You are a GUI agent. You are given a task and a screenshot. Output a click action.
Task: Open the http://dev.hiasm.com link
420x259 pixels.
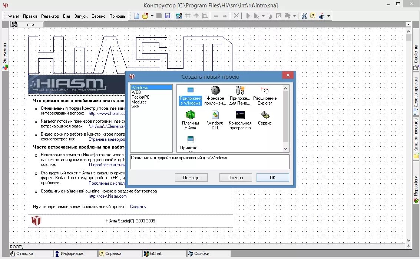108,196
